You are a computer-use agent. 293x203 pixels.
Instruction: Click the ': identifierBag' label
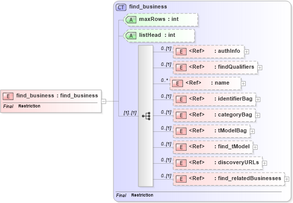pyautogui.click(x=233, y=99)
